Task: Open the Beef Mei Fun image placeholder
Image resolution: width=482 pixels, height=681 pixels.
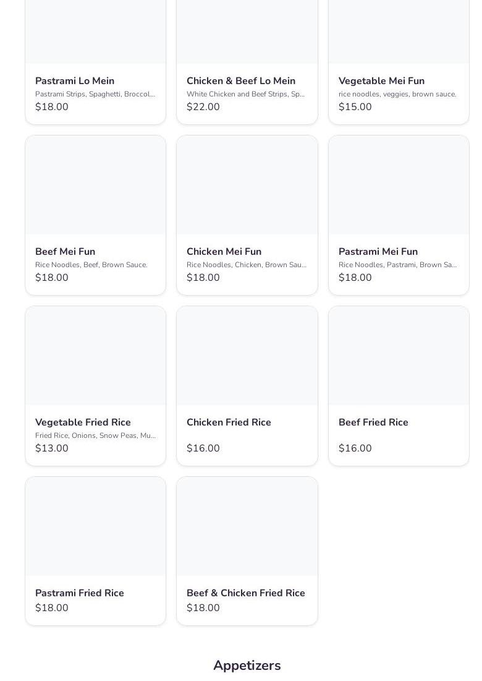Action: coord(95,185)
